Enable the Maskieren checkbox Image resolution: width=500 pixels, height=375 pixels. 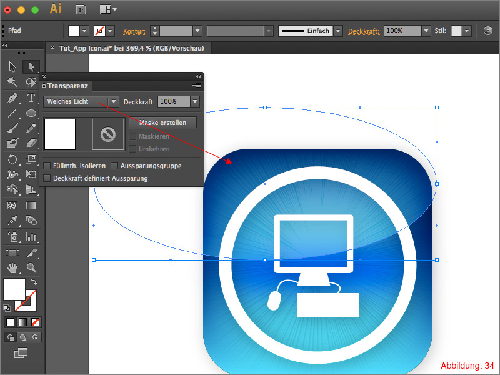click(x=132, y=136)
